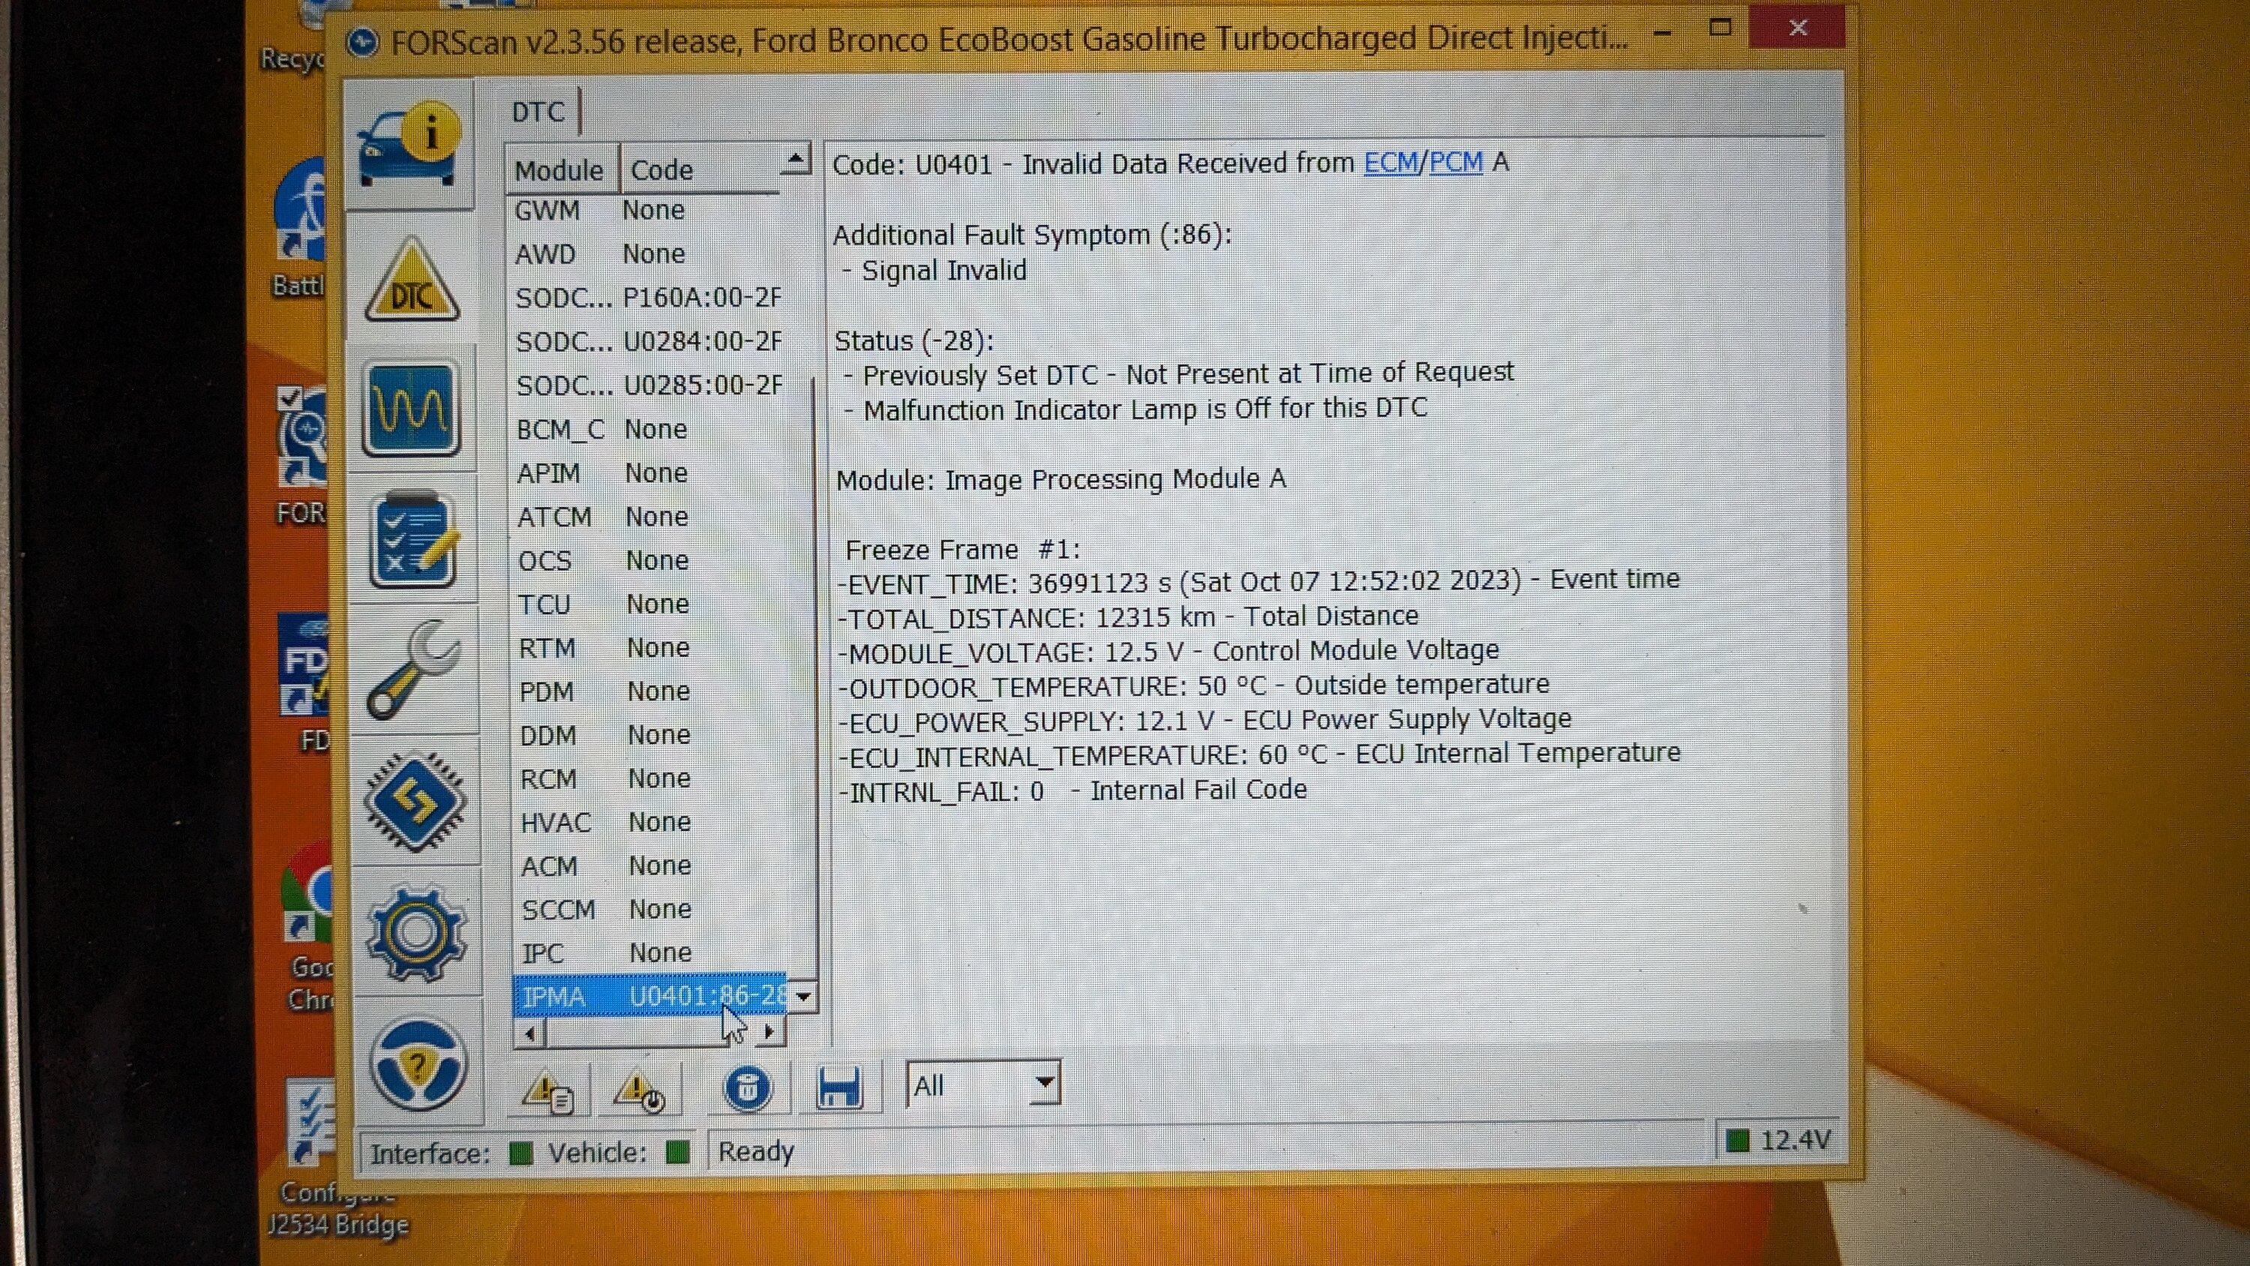The width and height of the screenshot is (2250, 1266).
Task: Select the ATCM module row
Action: click(649, 516)
